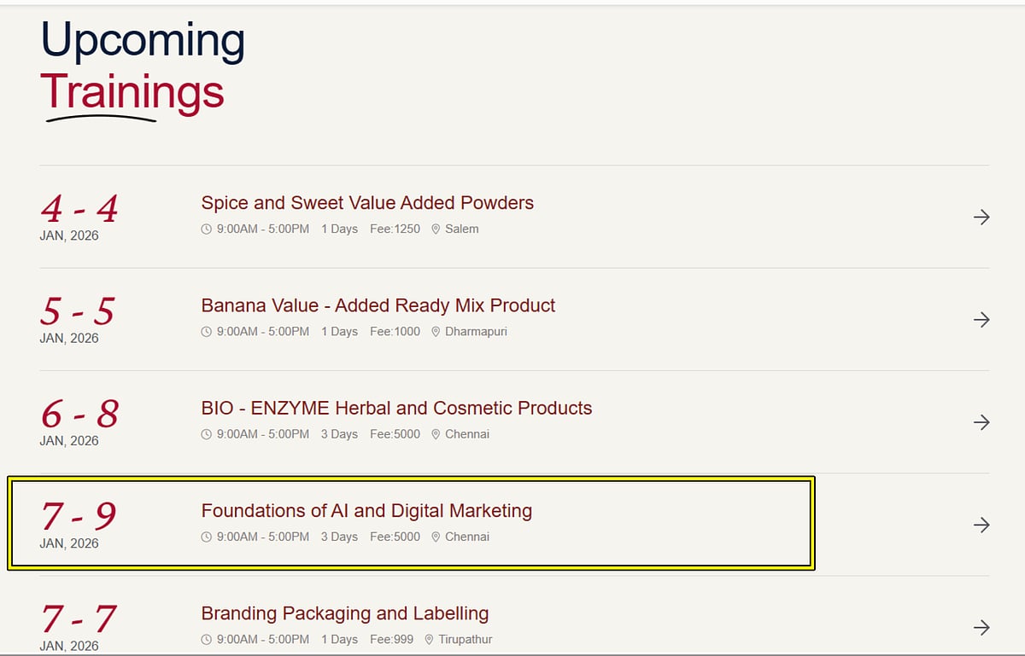Open the BIO - ENZYME Herbal and Cosmetic Products training

pos(396,408)
